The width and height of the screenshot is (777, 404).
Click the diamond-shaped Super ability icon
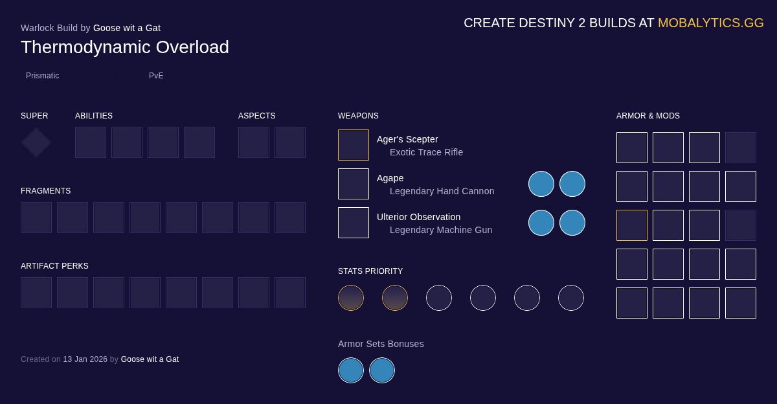pyautogui.click(x=36, y=142)
